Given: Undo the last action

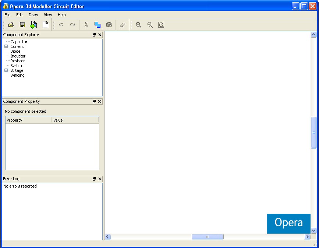Looking at the screenshot, I should 61,25.
